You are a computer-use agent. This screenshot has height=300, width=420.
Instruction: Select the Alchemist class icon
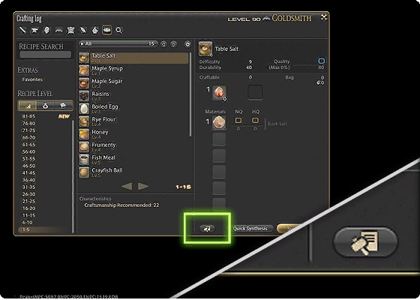click(95, 30)
